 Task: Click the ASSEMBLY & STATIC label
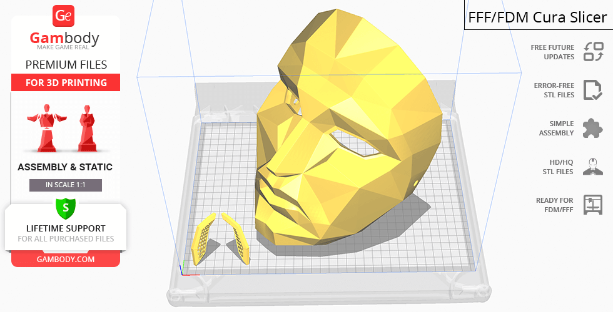tap(65, 167)
